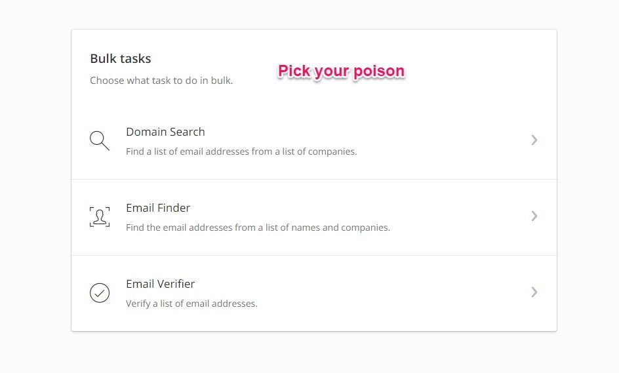Click empty space in the Email Verifier row
The width and height of the screenshot is (619, 373).
point(395,293)
